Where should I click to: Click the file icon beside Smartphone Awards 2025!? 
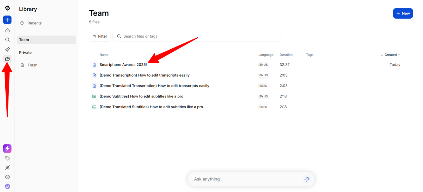(x=94, y=65)
